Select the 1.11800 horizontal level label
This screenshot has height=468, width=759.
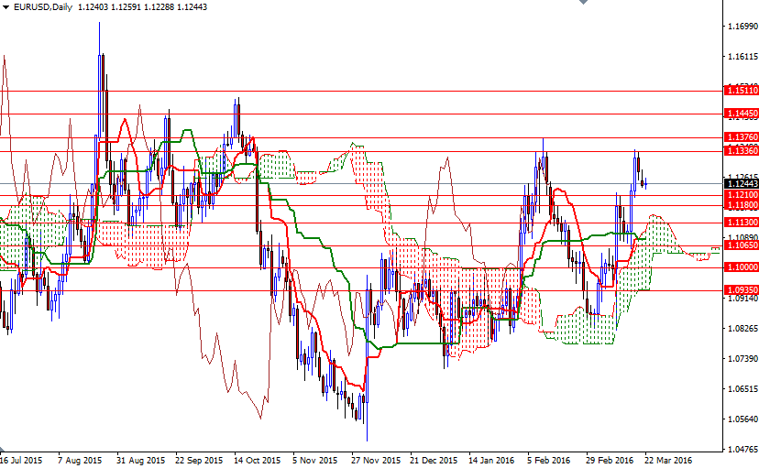[x=741, y=205]
